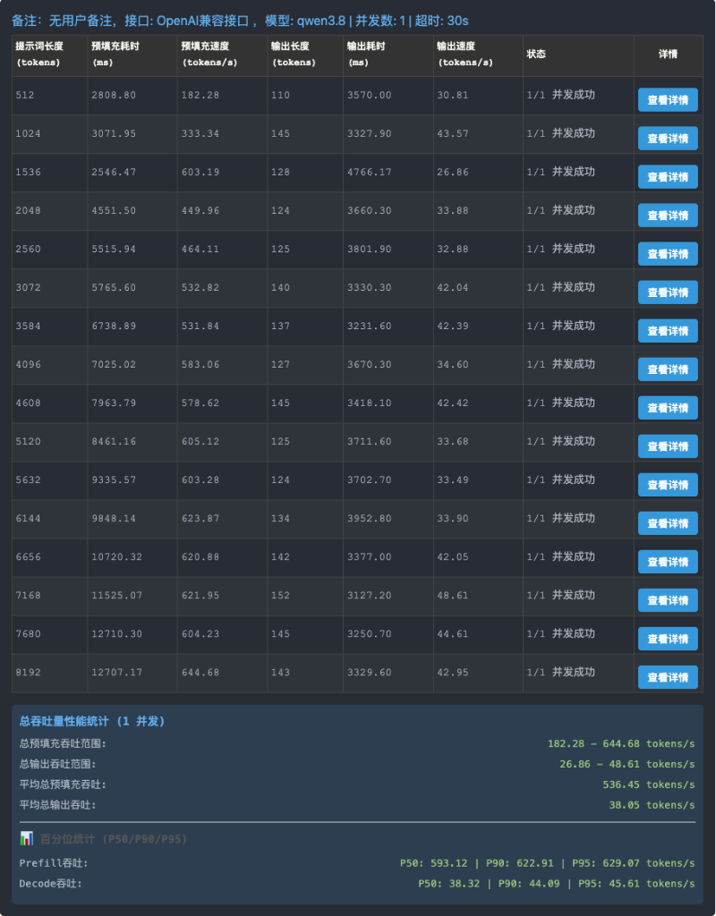The image size is (716, 916).
Task: Select the prefill speed value 583.06
Action: pyautogui.click(x=200, y=365)
